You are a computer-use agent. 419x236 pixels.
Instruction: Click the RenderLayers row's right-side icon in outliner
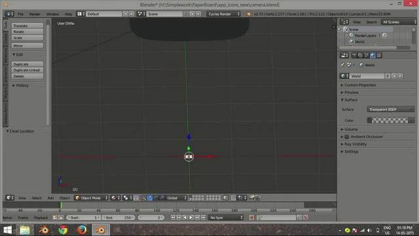coord(384,35)
